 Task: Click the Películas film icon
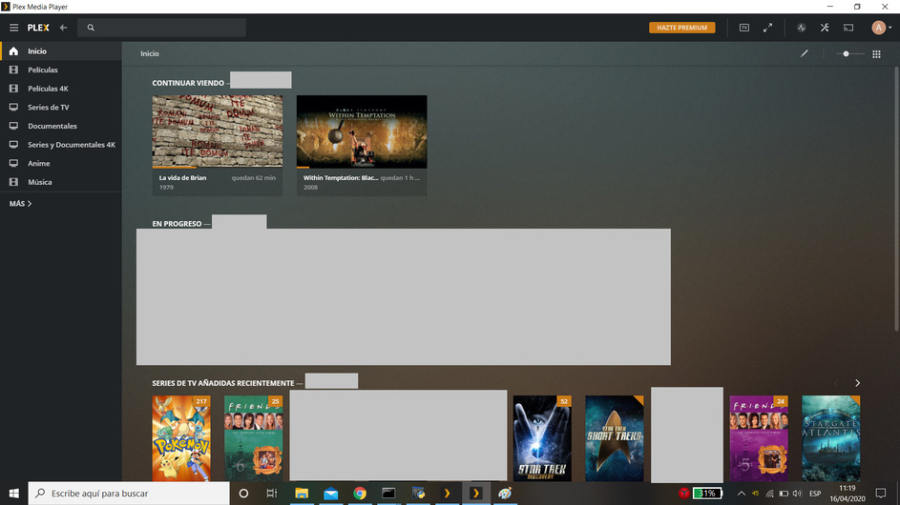coord(13,70)
